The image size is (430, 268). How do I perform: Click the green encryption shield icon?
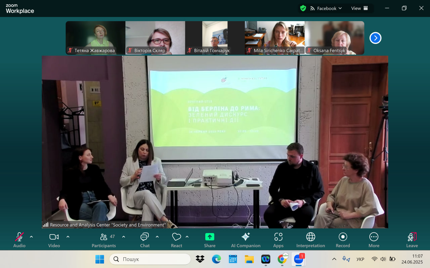[303, 8]
